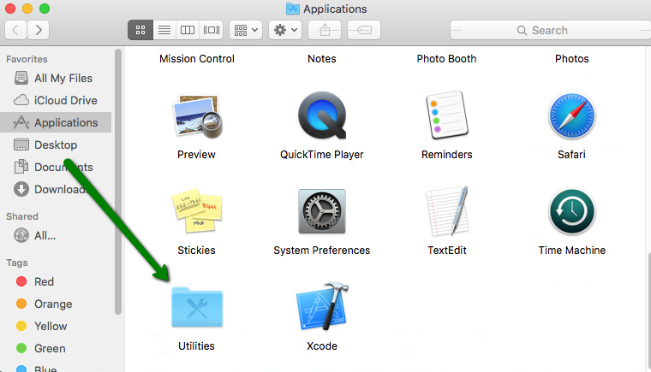Screen dimensions: 651x372
Task: Close the Finder window
Action: point(10,9)
